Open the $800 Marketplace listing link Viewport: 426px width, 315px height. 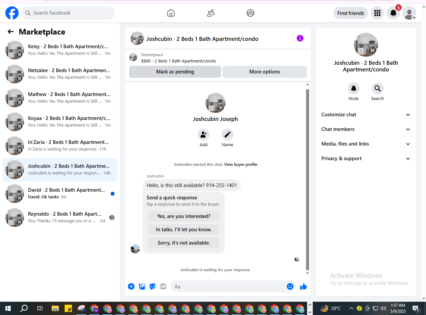coord(179,61)
